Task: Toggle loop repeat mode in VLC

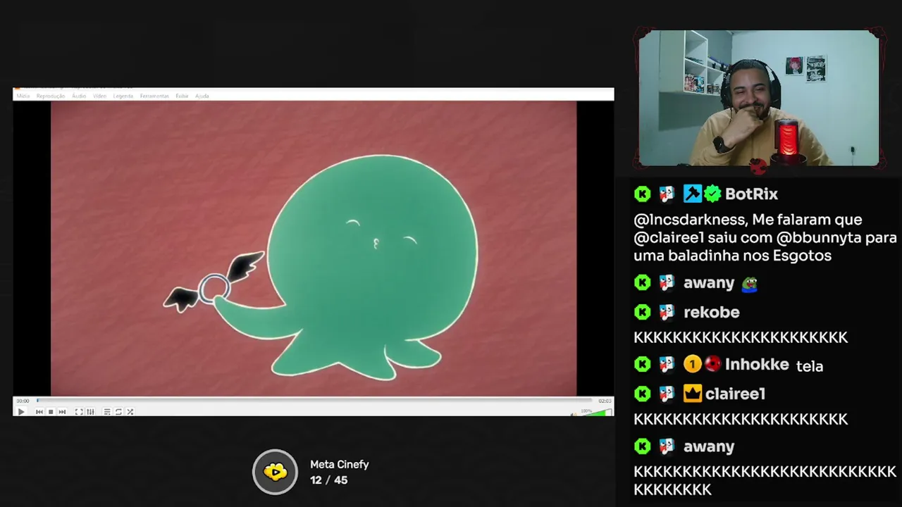Action: pos(118,412)
